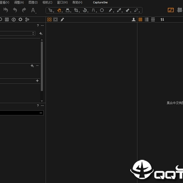The height and width of the screenshot is (183, 183).
Task: Open the top panel combo box dropdown
Action: pos(18,33)
